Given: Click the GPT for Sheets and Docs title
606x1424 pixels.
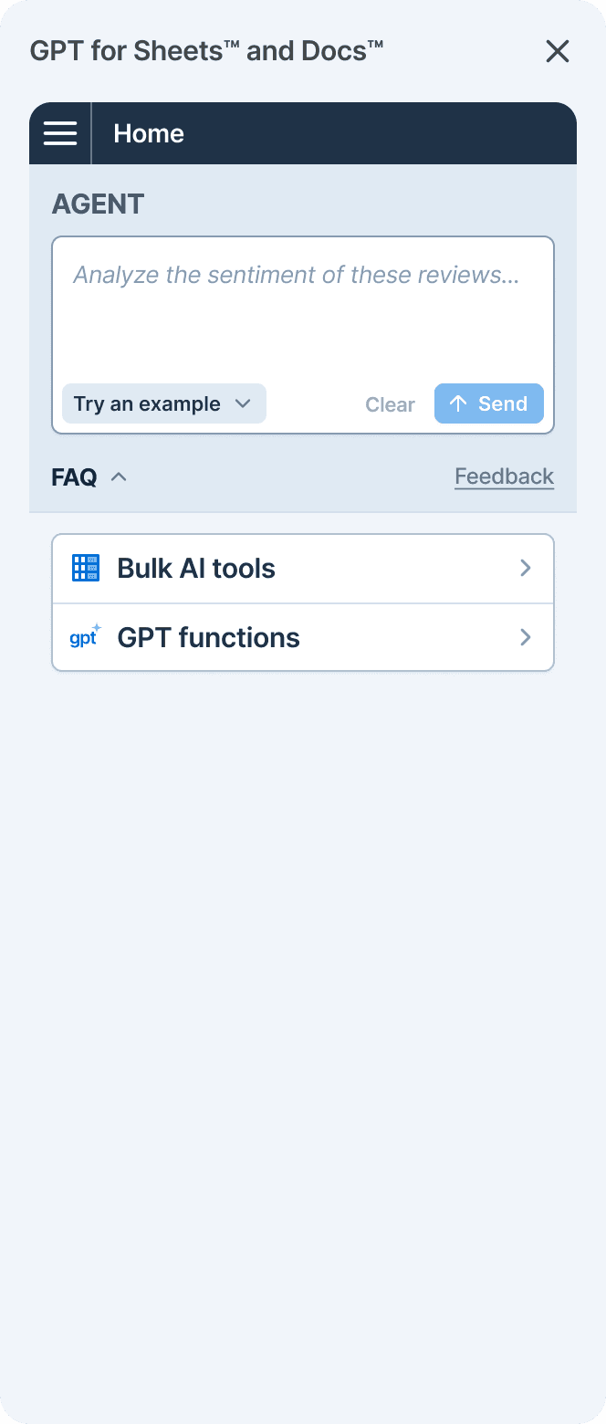Looking at the screenshot, I should click(207, 50).
